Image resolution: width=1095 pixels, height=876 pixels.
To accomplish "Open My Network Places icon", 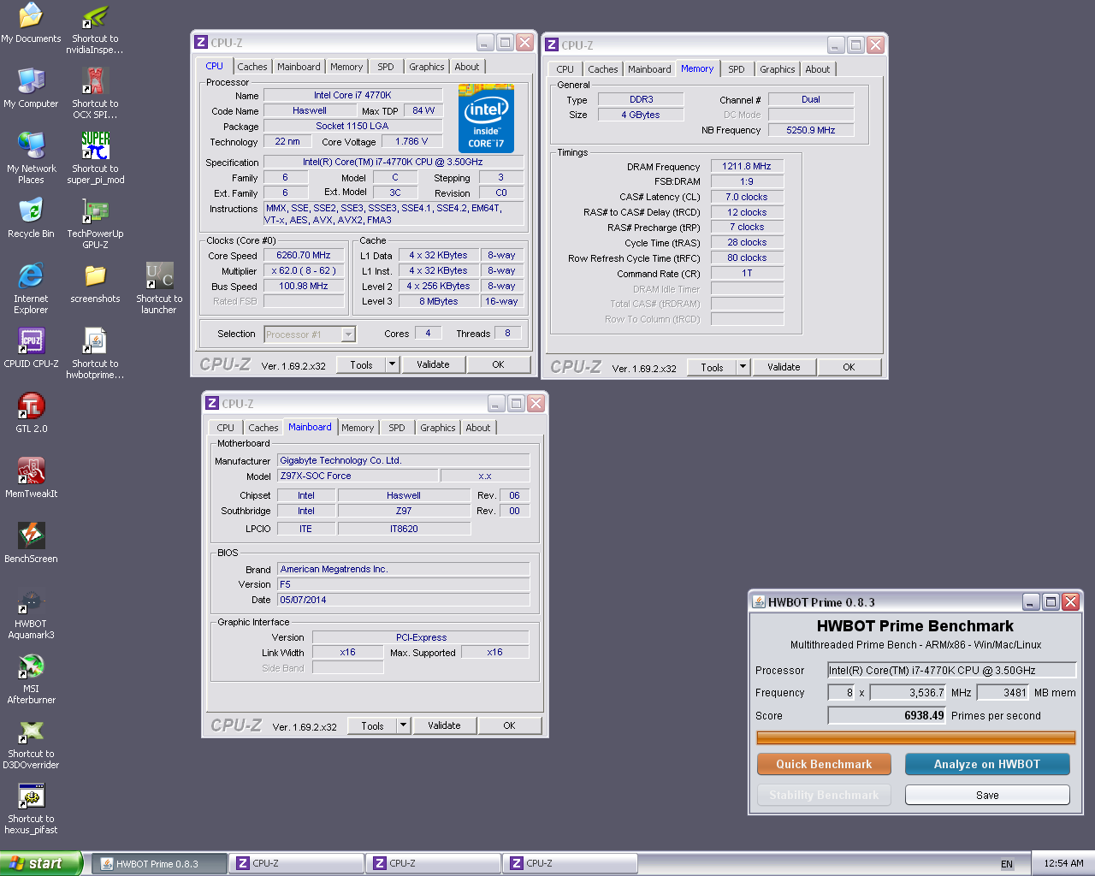I will [31, 158].
